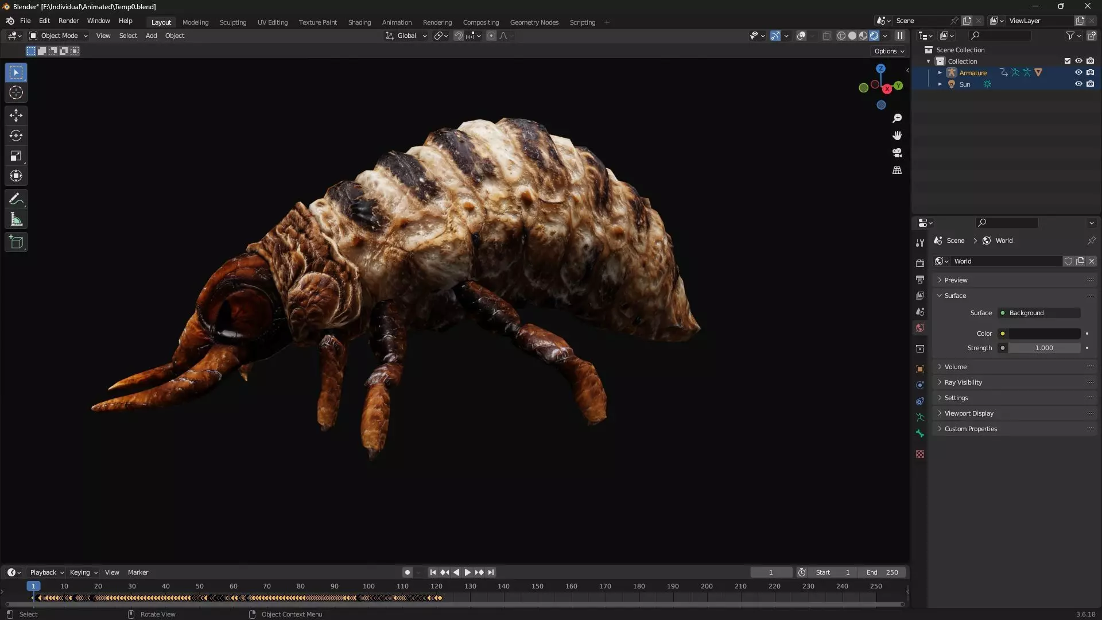Open the Render properties tab
1102x620 pixels.
click(920, 263)
